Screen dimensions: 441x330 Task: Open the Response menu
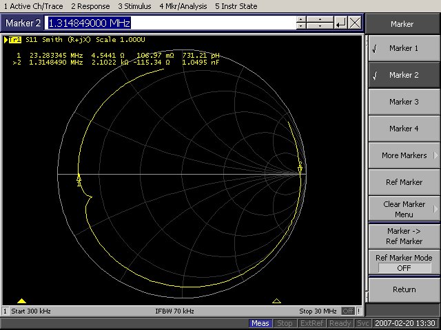click(89, 6)
